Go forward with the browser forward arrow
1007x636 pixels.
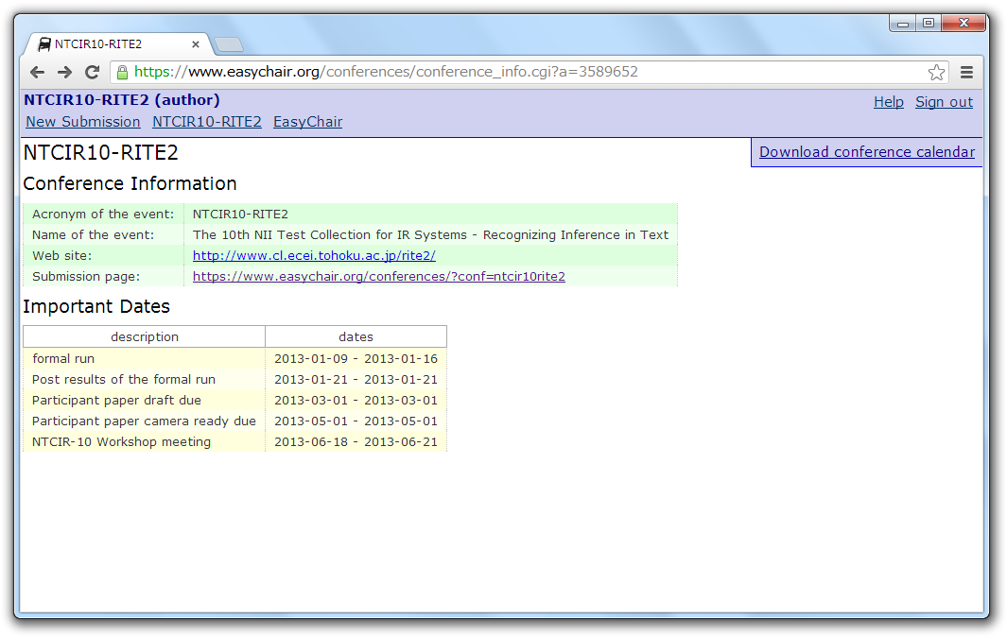(x=64, y=72)
